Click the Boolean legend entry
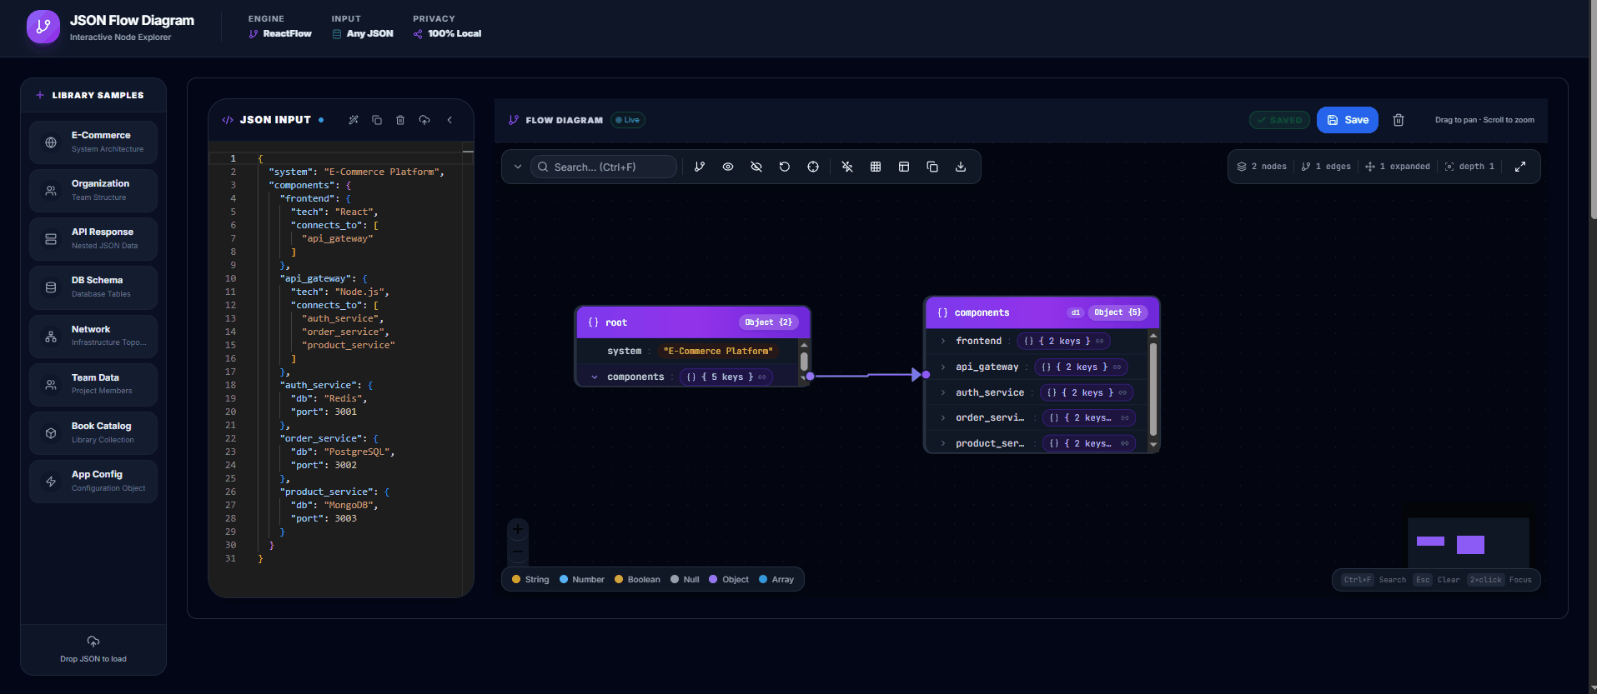This screenshot has width=1597, height=694. tap(637, 579)
